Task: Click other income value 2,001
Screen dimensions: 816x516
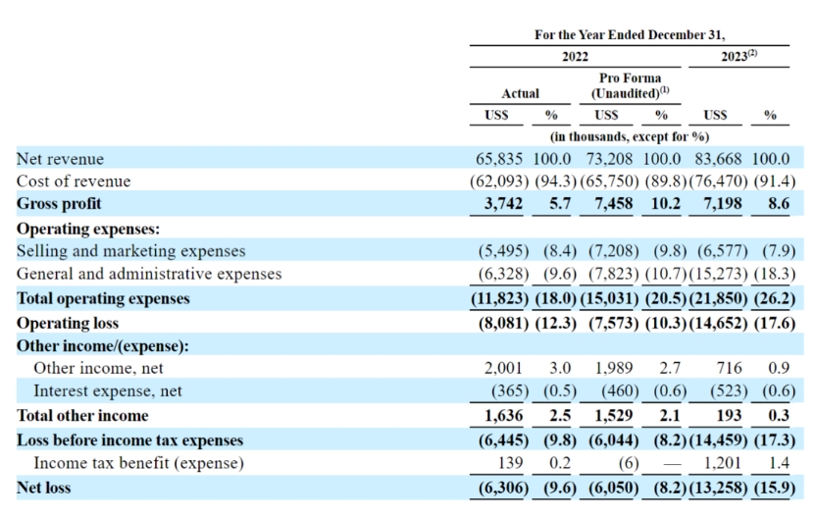Action: (503, 368)
